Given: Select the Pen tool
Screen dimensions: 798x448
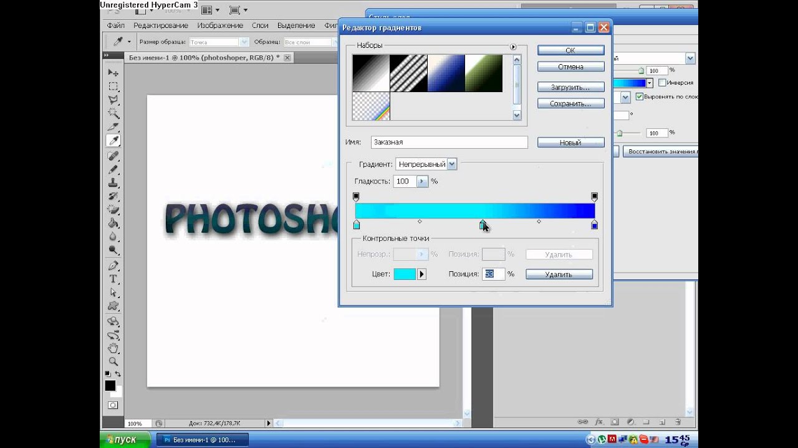Looking at the screenshot, I should click(x=113, y=266).
